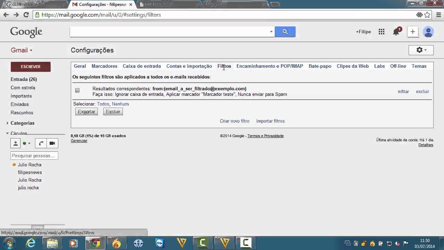Open the Caixa de entrada tab

[142, 66]
